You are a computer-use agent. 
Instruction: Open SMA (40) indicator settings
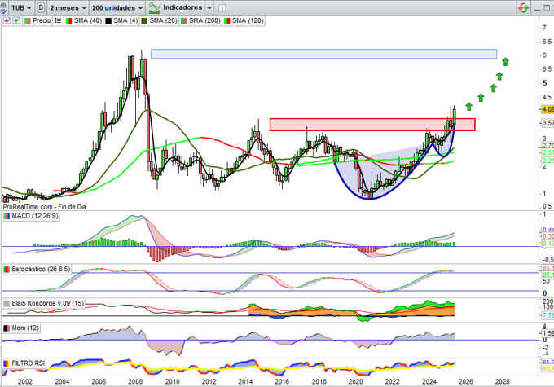click(88, 21)
